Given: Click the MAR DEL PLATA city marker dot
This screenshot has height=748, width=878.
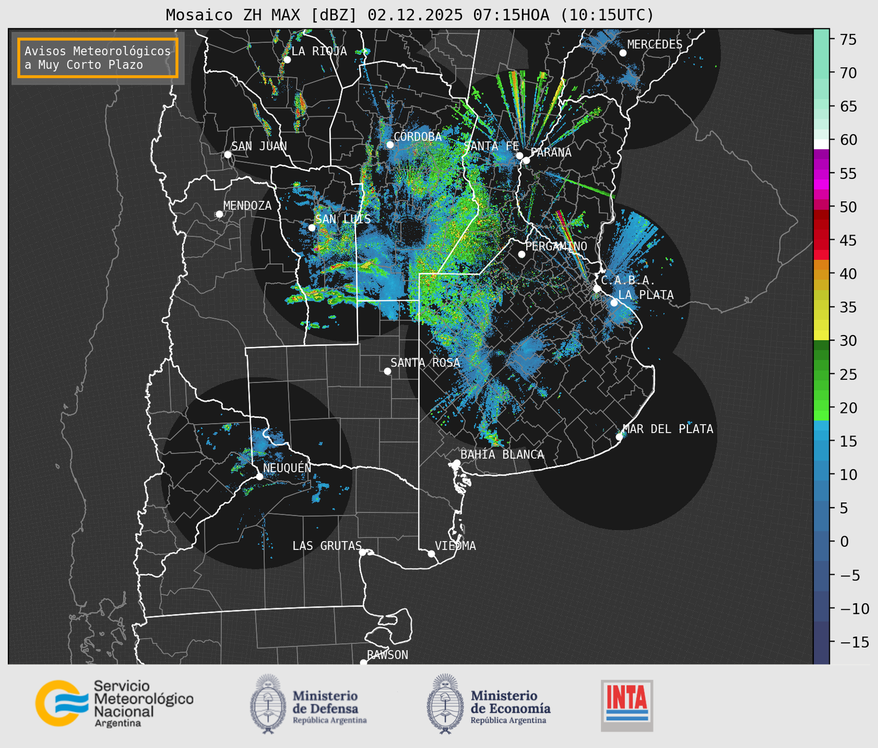Looking at the screenshot, I should 619,437.
